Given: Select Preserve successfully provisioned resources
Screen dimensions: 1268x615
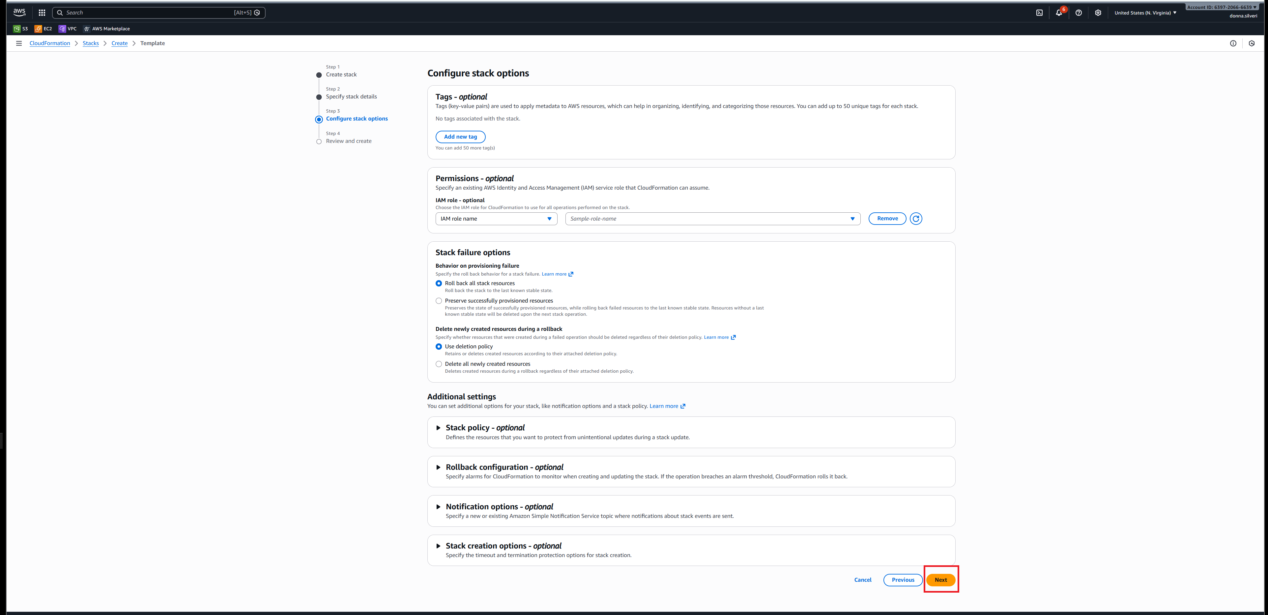Looking at the screenshot, I should [439, 301].
